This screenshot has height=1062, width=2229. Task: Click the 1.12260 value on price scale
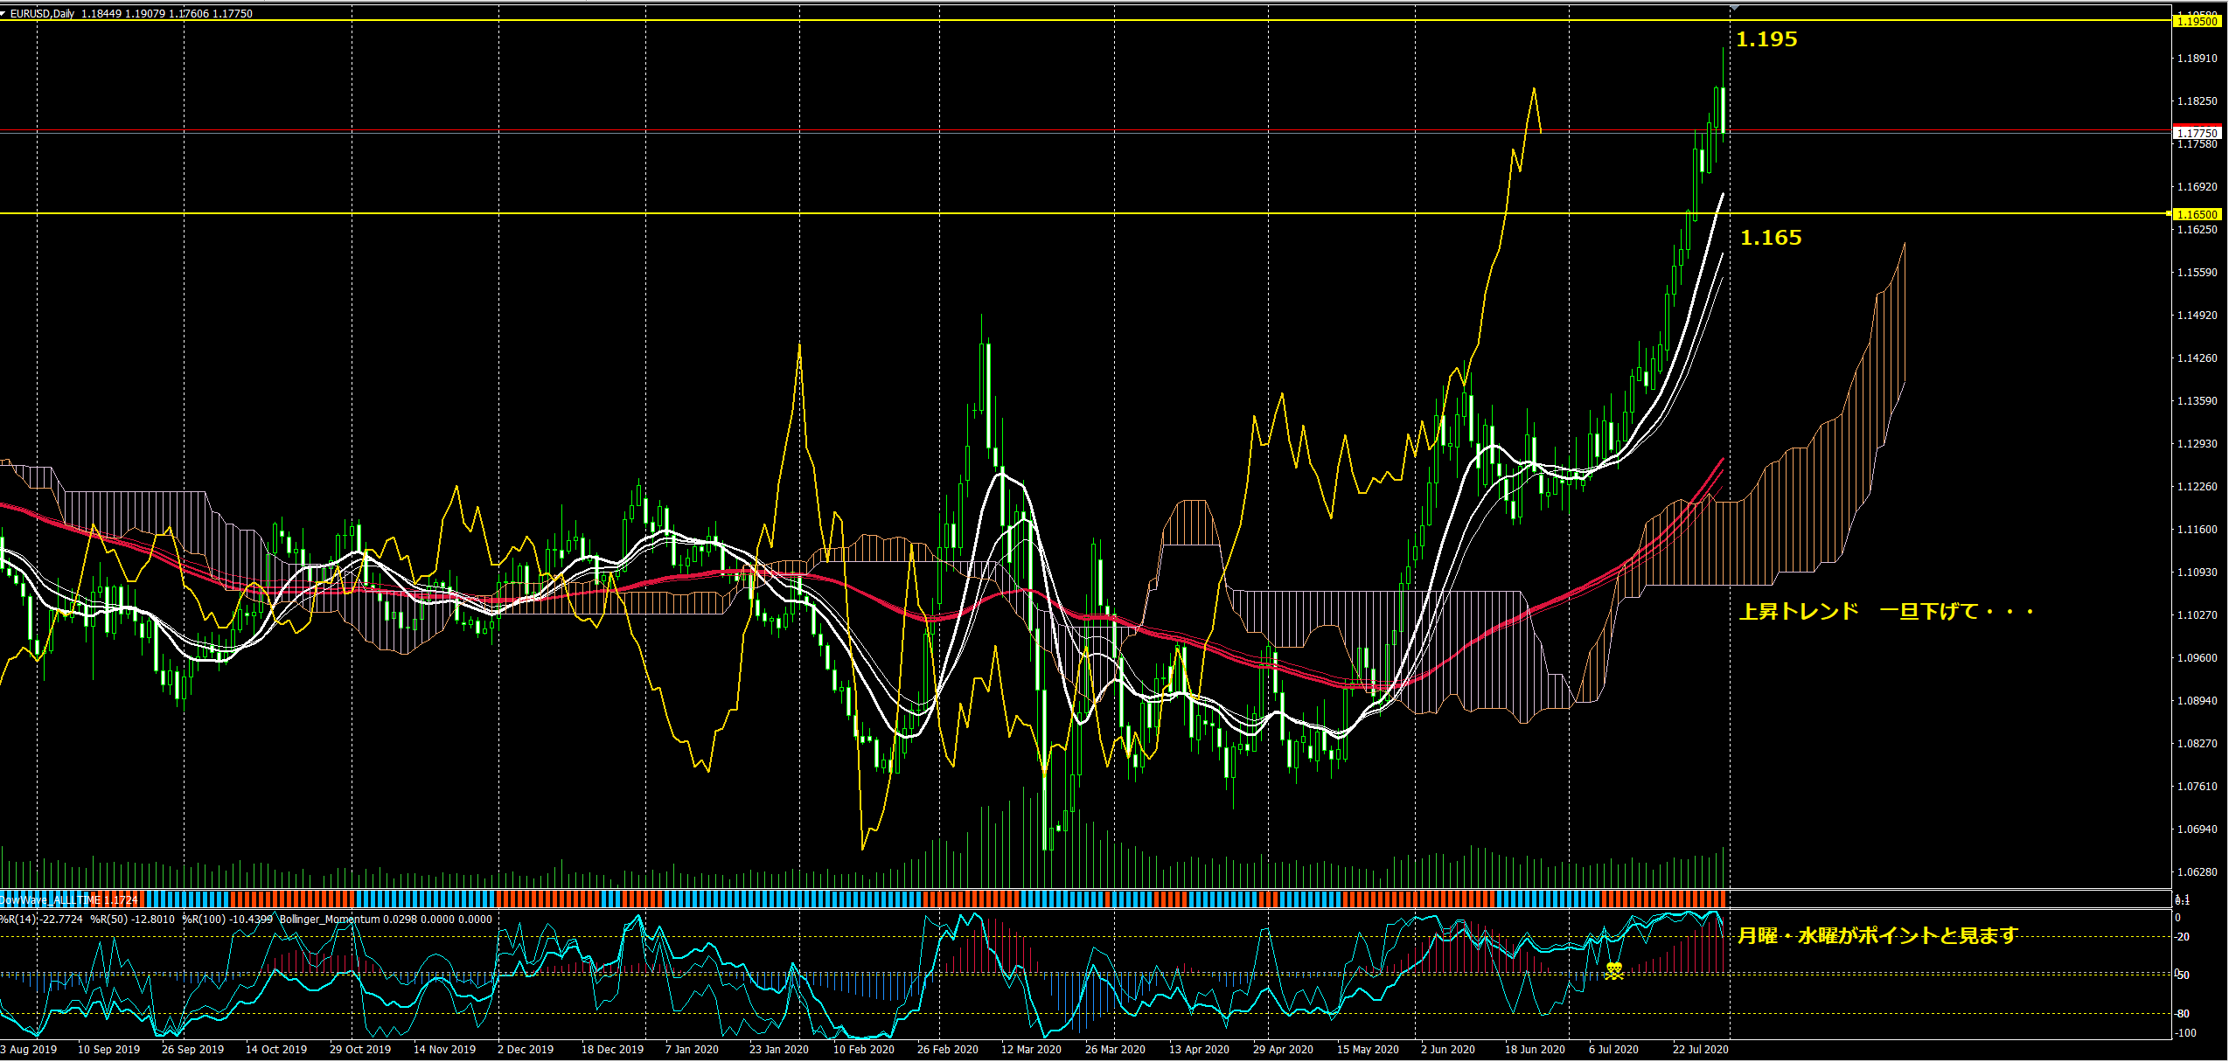click(x=2197, y=487)
